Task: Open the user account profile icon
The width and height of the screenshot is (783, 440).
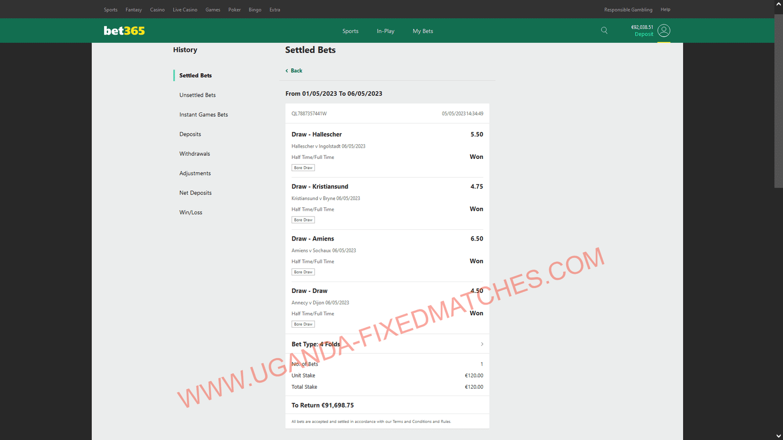Action: [x=664, y=30]
